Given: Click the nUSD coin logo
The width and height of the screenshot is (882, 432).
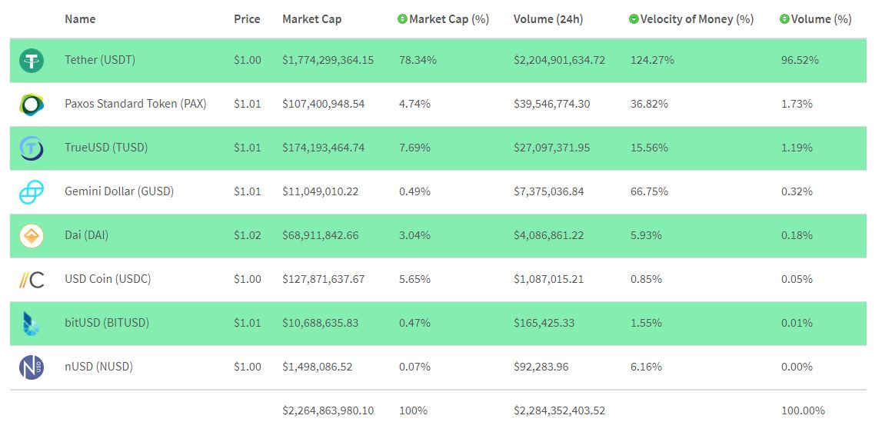Looking at the screenshot, I should [32, 367].
